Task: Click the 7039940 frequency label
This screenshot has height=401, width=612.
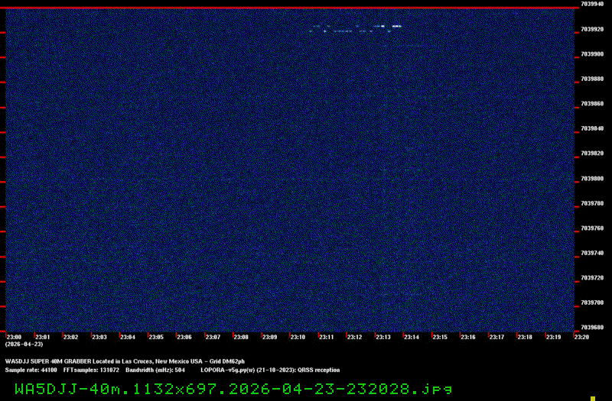Action: point(592,4)
